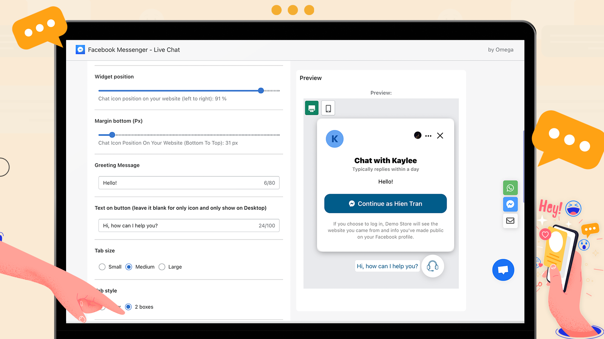Click the 'Margin bottom (Px)' label
Screen dimensions: 604x339
(x=119, y=121)
